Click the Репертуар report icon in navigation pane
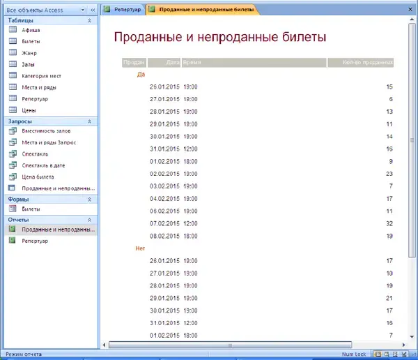Screen dimensions: 418x360 (x=13, y=241)
